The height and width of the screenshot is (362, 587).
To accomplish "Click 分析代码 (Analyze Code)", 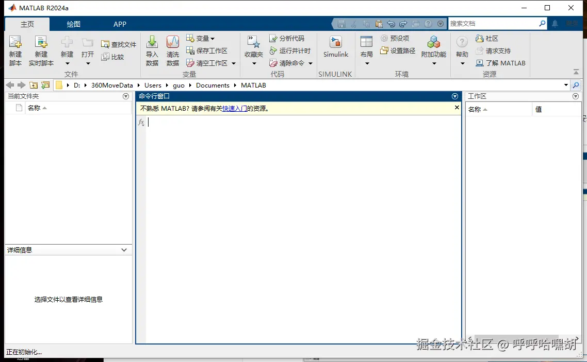I will point(287,39).
